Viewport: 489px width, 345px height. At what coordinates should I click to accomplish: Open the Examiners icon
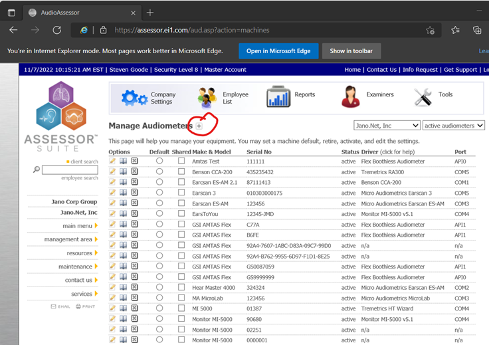pos(351,97)
